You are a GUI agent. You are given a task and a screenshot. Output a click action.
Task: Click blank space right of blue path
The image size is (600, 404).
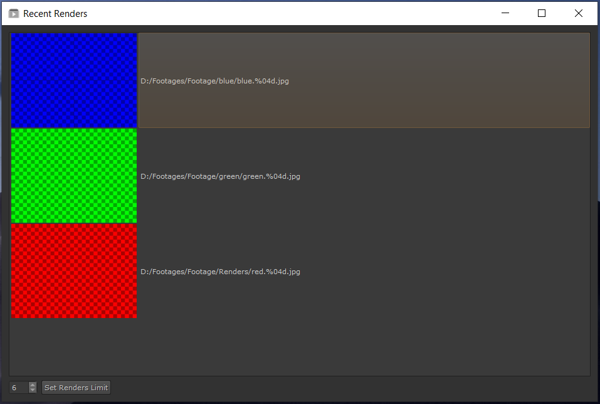coord(439,81)
